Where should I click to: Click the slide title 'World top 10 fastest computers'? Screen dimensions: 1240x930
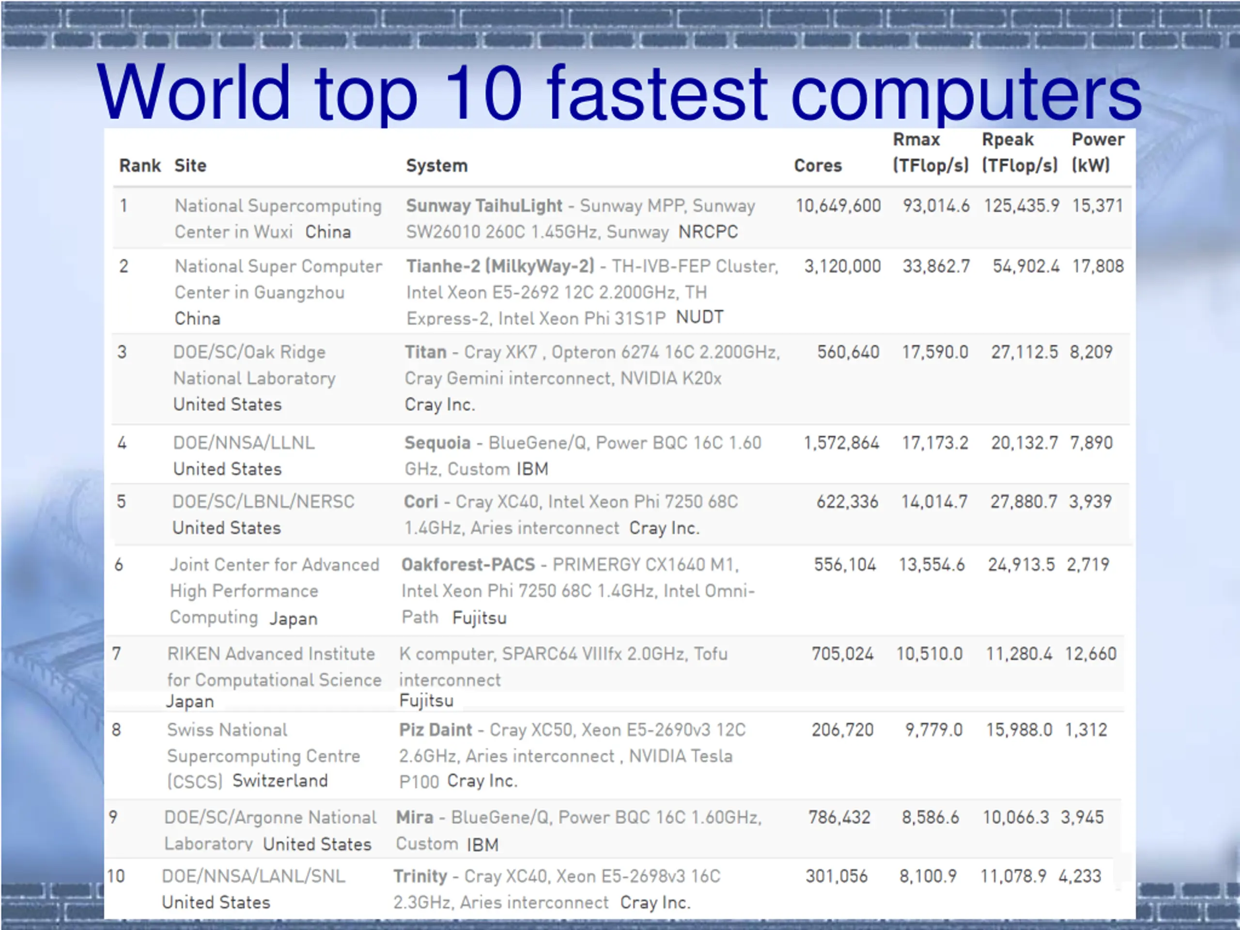tap(620, 93)
